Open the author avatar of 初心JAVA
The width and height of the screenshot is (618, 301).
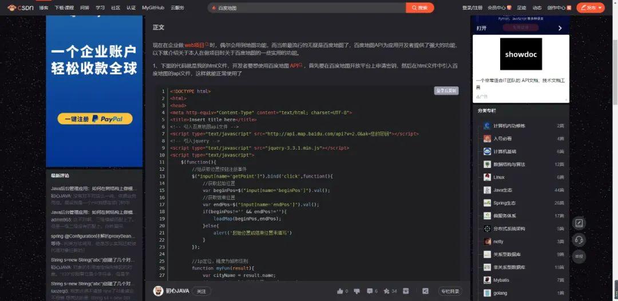click(x=158, y=291)
